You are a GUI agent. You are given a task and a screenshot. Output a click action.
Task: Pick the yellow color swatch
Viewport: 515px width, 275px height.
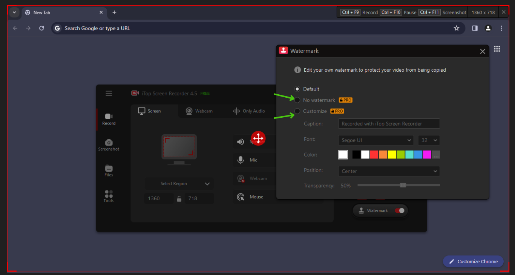click(392, 155)
